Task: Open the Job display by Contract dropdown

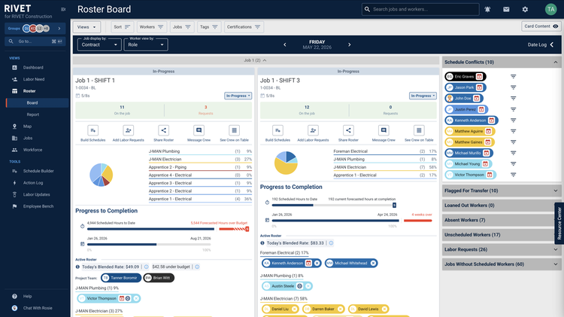Action: tap(99, 44)
